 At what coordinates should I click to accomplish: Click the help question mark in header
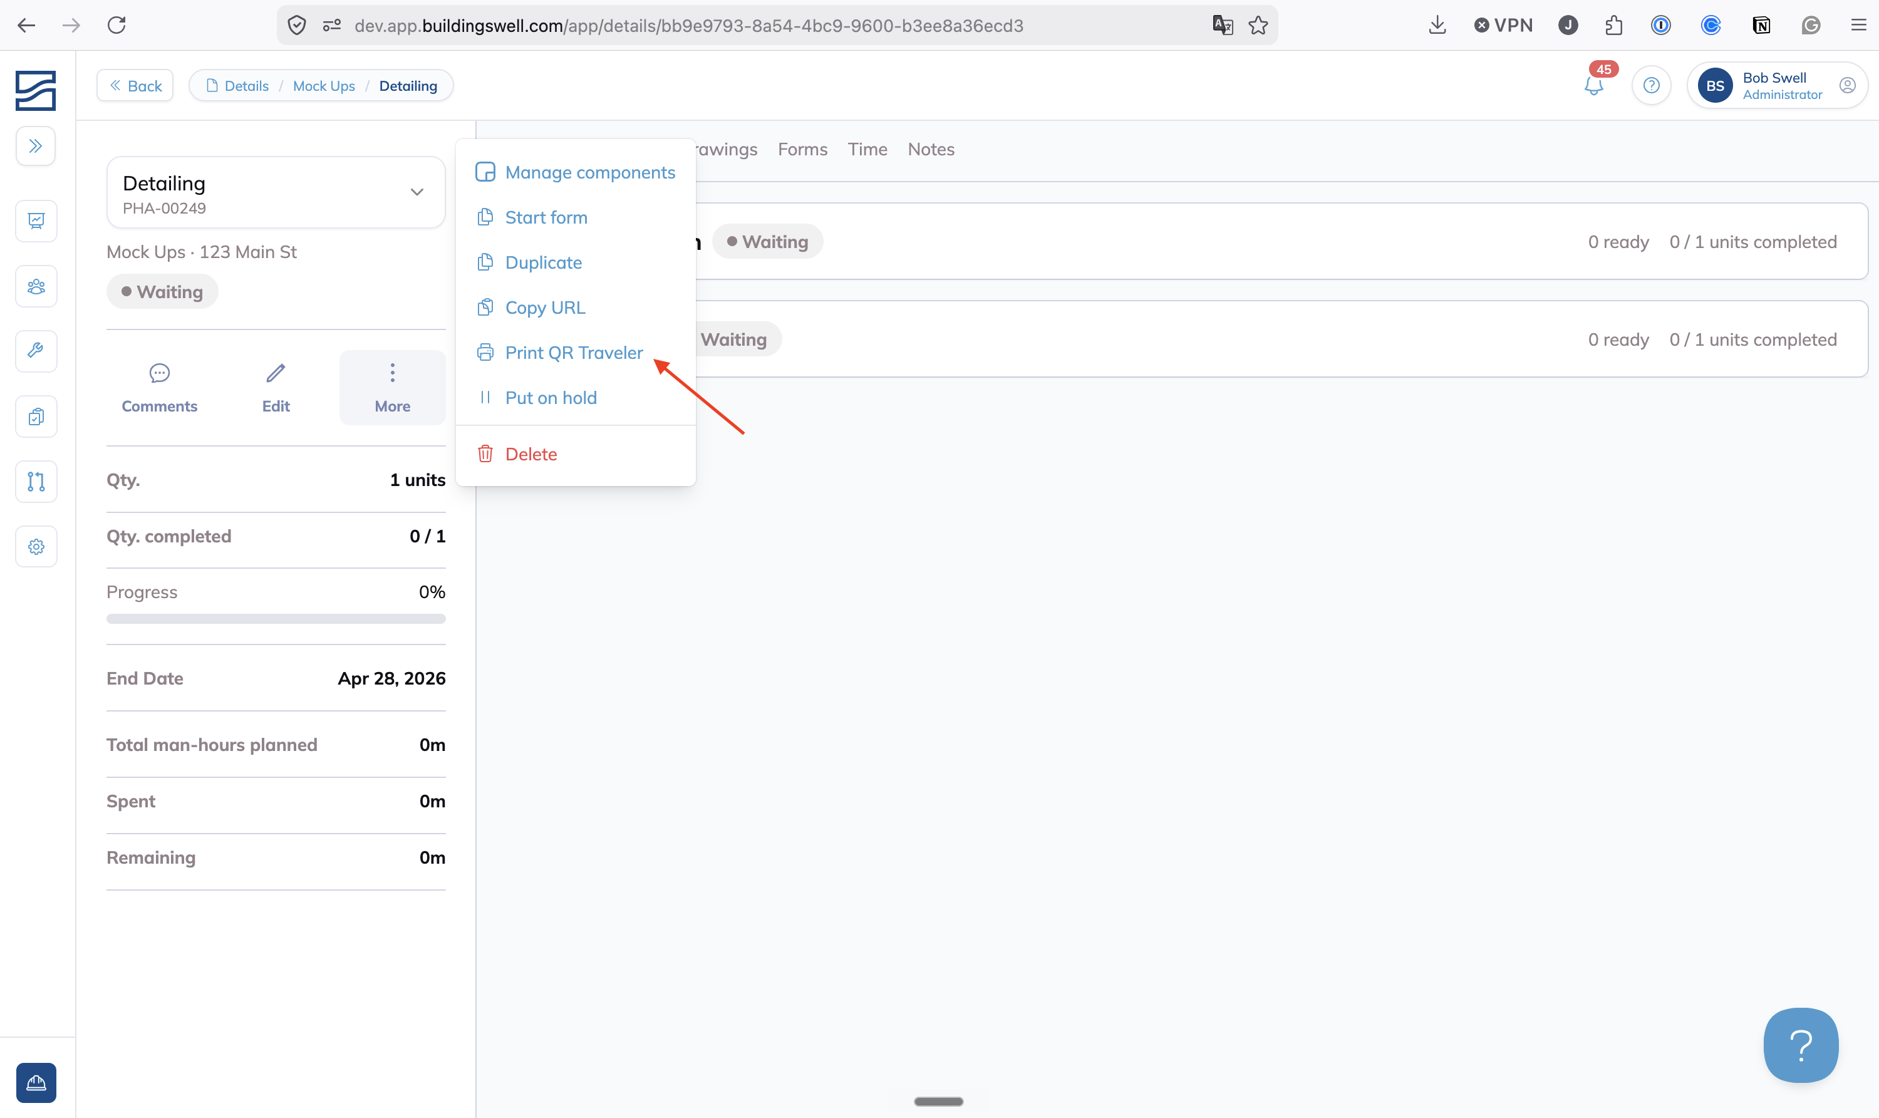[1651, 85]
